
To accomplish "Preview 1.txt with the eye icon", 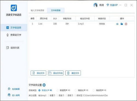I will 117,24.
